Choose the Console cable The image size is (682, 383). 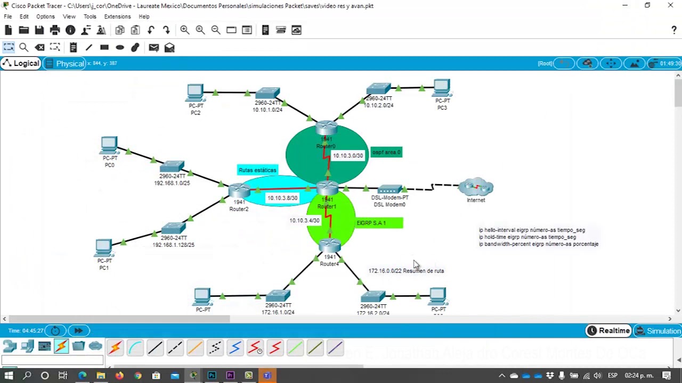click(x=135, y=348)
